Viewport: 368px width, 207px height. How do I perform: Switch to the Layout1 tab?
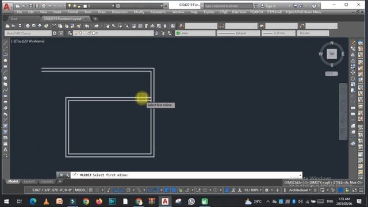coord(29,182)
